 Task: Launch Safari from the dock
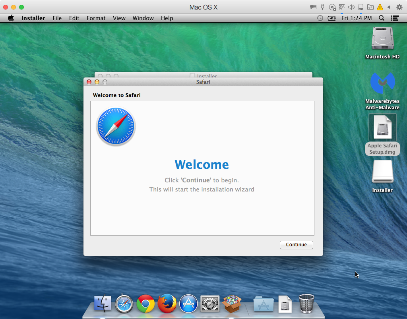(x=124, y=304)
